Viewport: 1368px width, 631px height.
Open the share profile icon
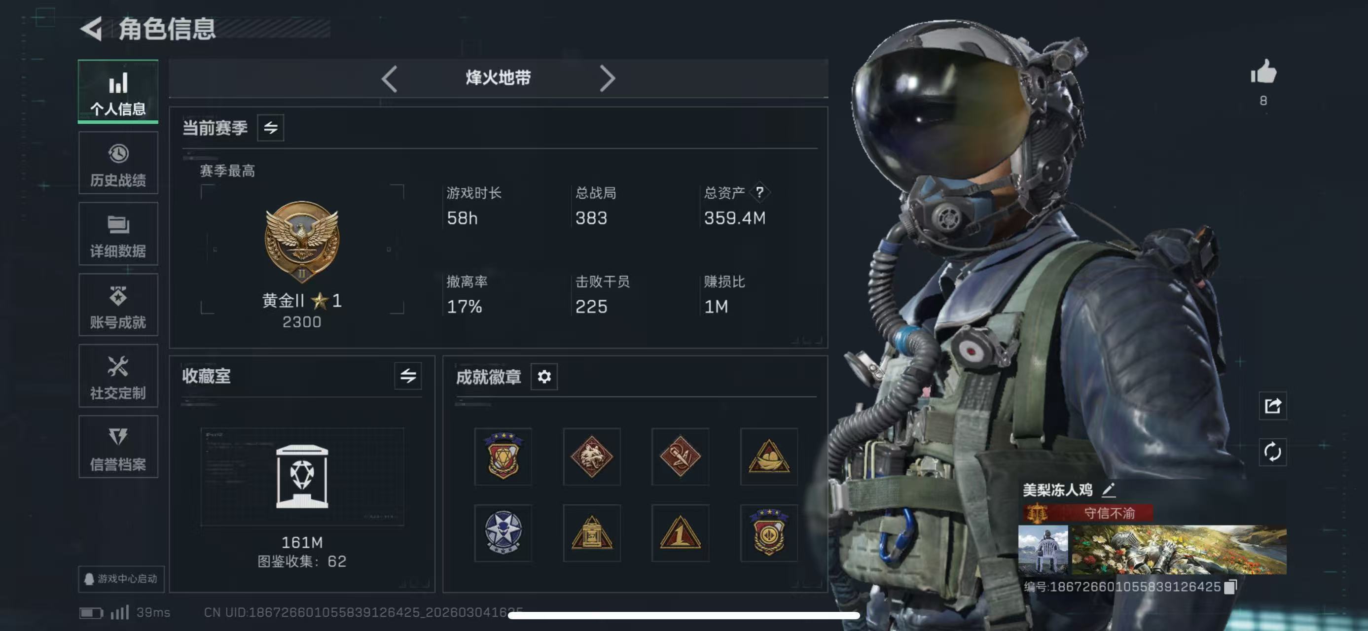[1272, 406]
